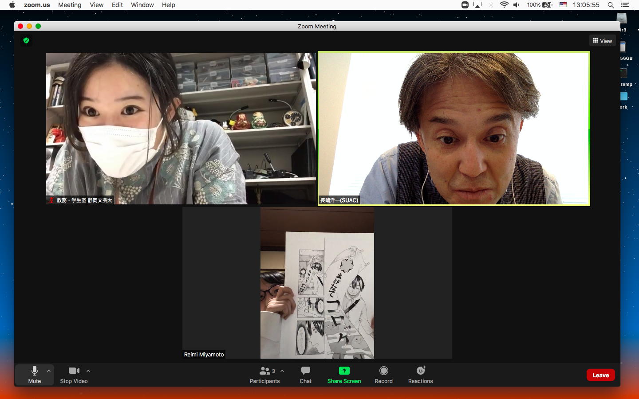Open the Help menu
Image resolution: width=639 pixels, height=399 pixels.
tap(169, 5)
